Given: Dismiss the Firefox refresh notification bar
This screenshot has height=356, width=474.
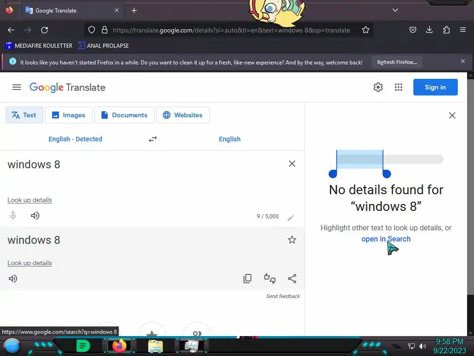Looking at the screenshot, I should coord(463,62).
